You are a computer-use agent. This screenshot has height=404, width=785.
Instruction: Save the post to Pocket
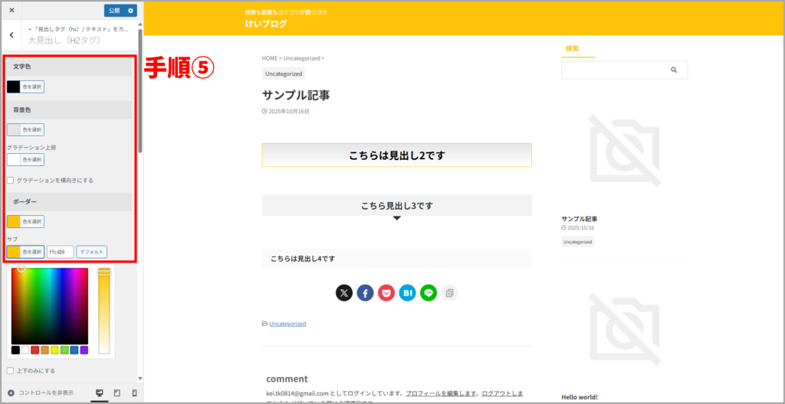(386, 292)
